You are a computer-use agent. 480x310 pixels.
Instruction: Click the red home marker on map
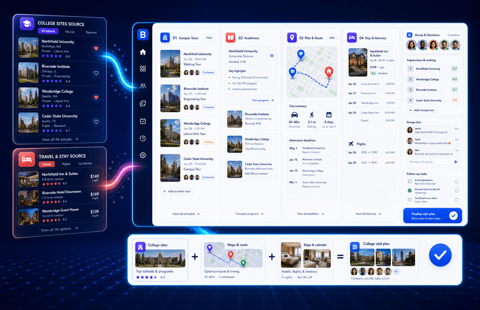(329, 72)
